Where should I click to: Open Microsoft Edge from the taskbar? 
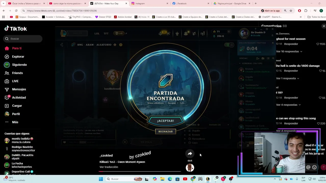click(170, 179)
